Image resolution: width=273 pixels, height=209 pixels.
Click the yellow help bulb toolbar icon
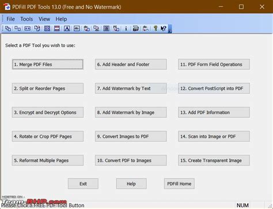coord(156,28)
